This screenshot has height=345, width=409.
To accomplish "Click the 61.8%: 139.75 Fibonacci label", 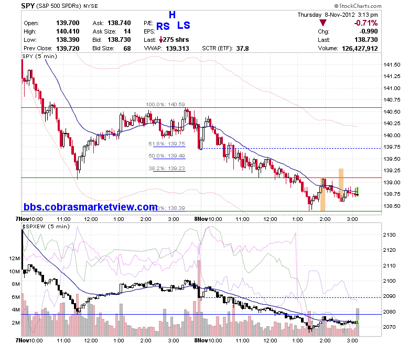I will coord(167,144).
